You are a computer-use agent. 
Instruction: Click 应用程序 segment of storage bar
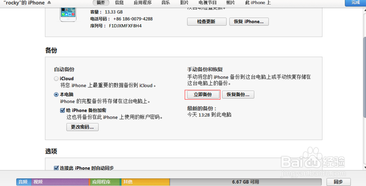click(x=104, y=182)
